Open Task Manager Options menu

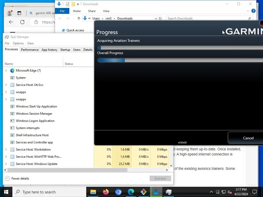[18, 43]
